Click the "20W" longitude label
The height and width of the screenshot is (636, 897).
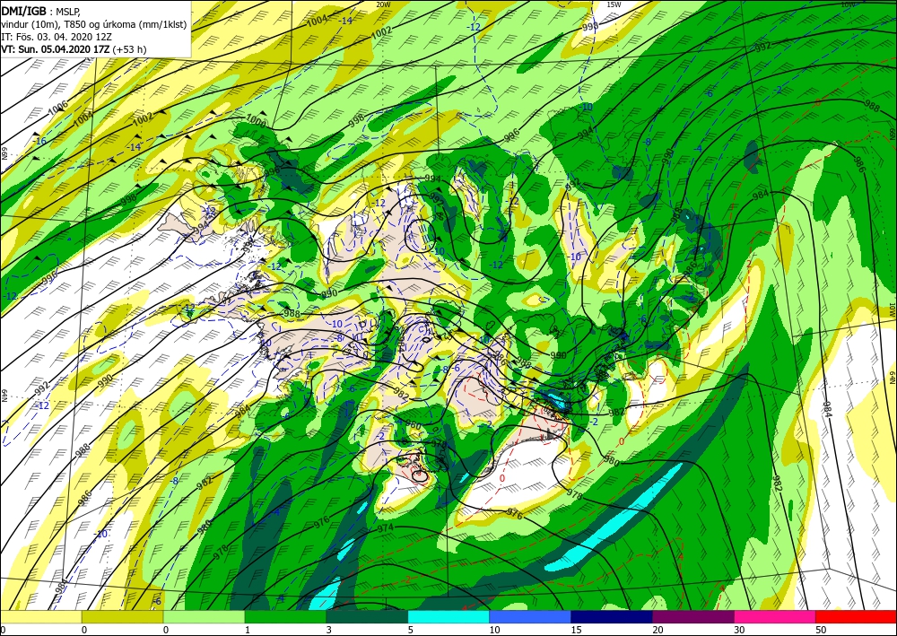click(x=384, y=4)
